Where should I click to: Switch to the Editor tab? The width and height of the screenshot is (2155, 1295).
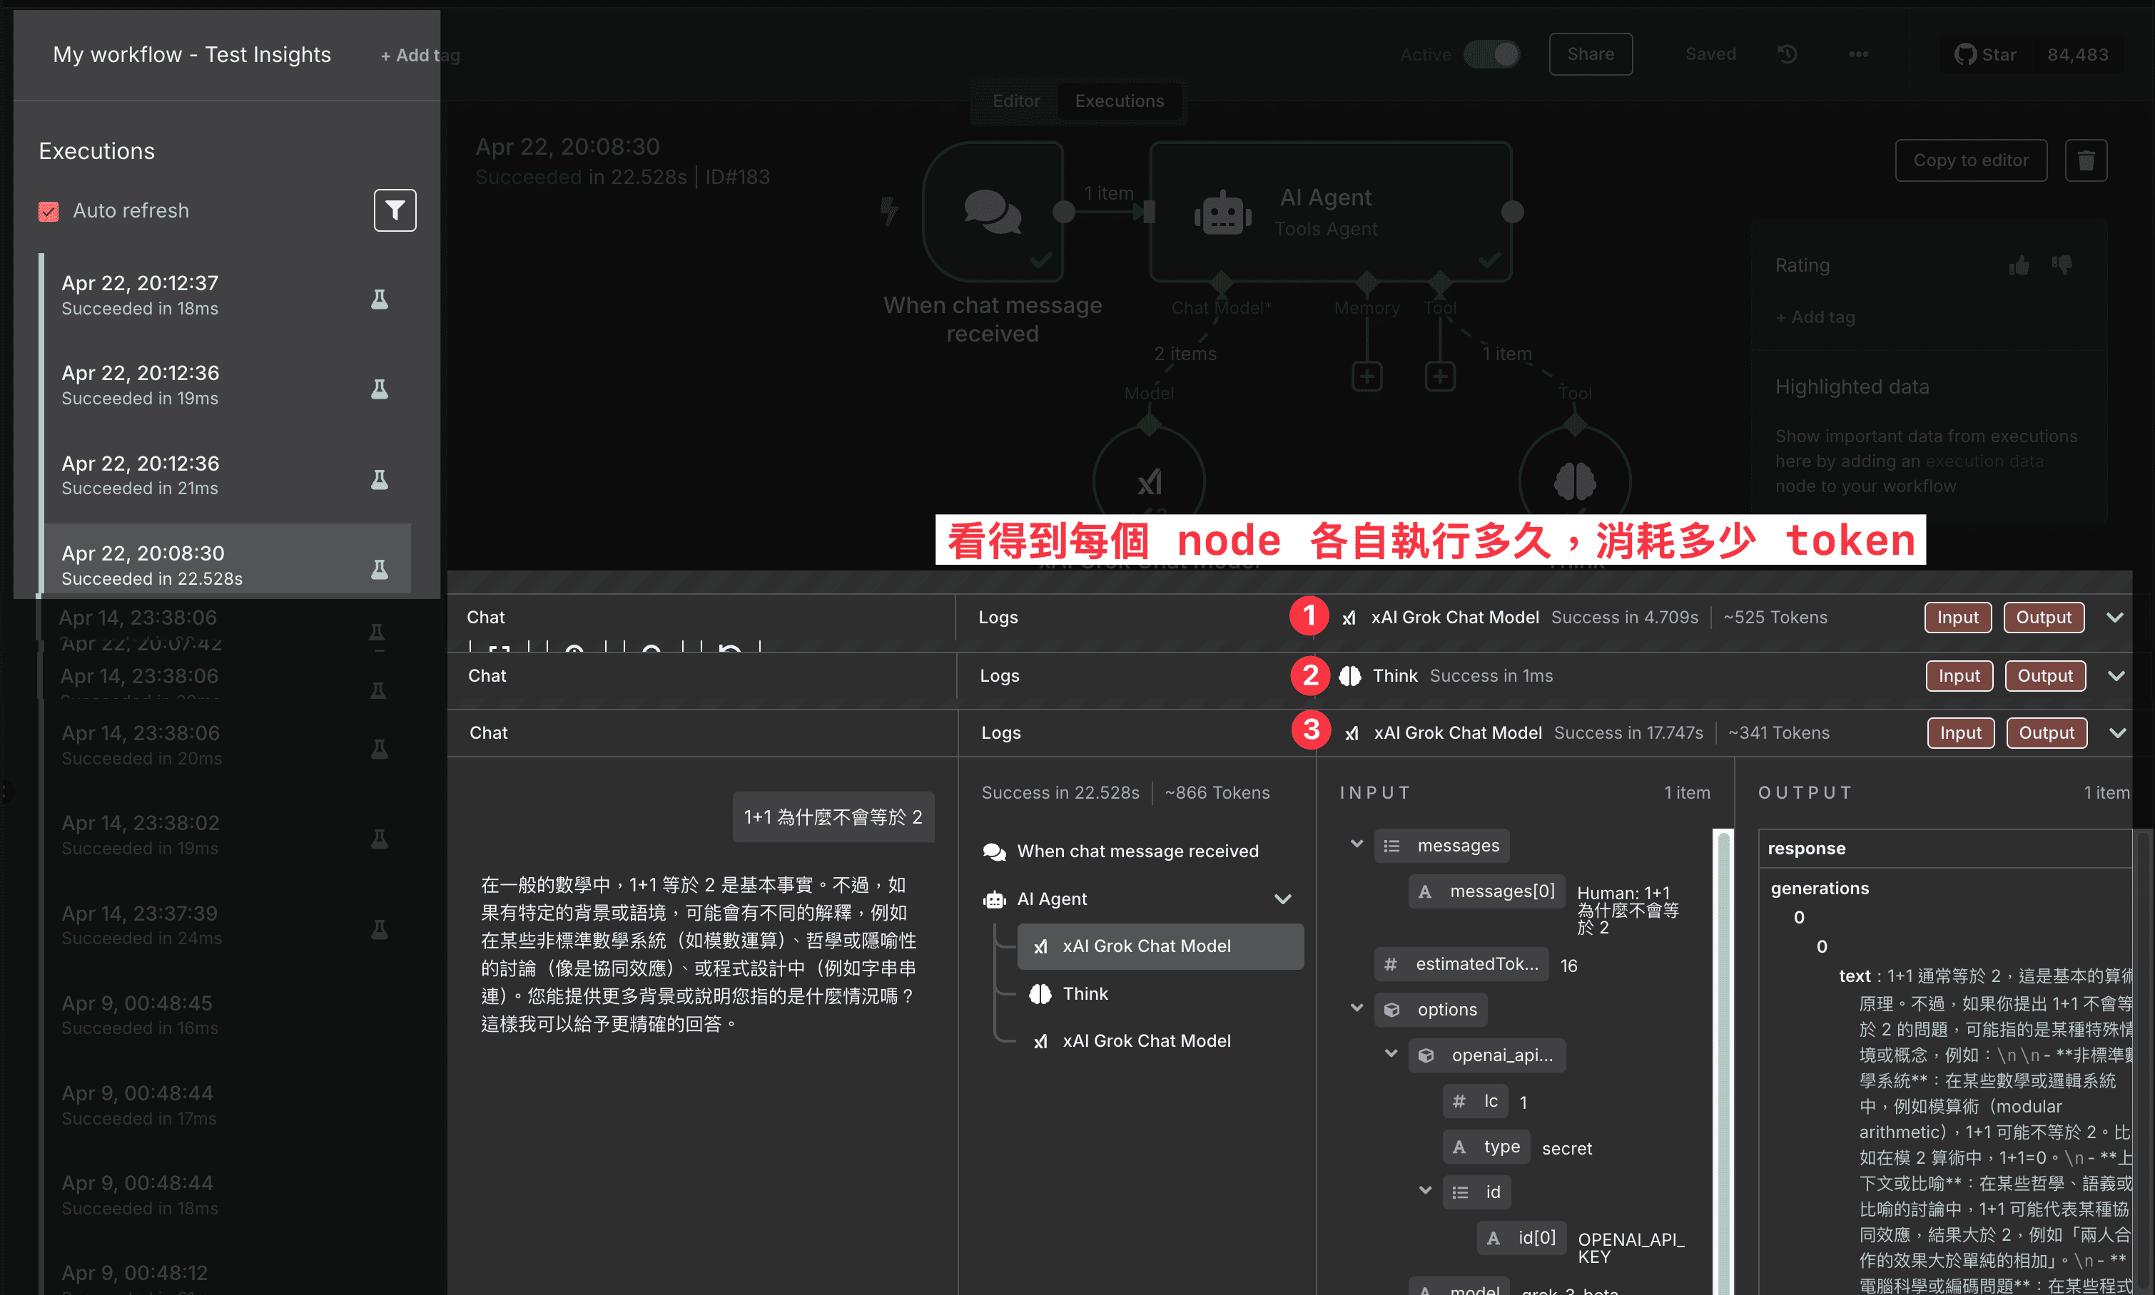[1014, 101]
